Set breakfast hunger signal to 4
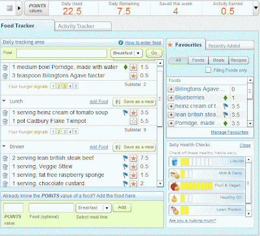 (70, 86)
